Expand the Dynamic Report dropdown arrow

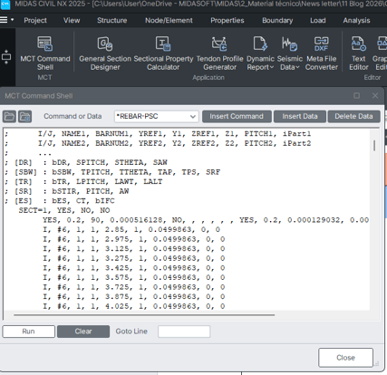pyautogui.click(x=272, y=67)
